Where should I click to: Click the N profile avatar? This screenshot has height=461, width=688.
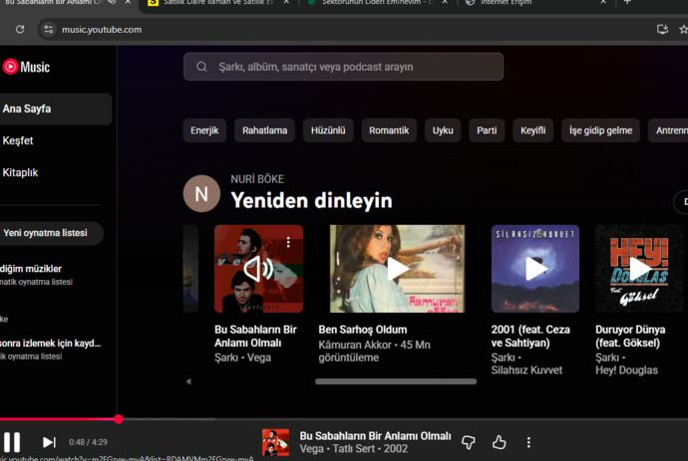[201, 194]
